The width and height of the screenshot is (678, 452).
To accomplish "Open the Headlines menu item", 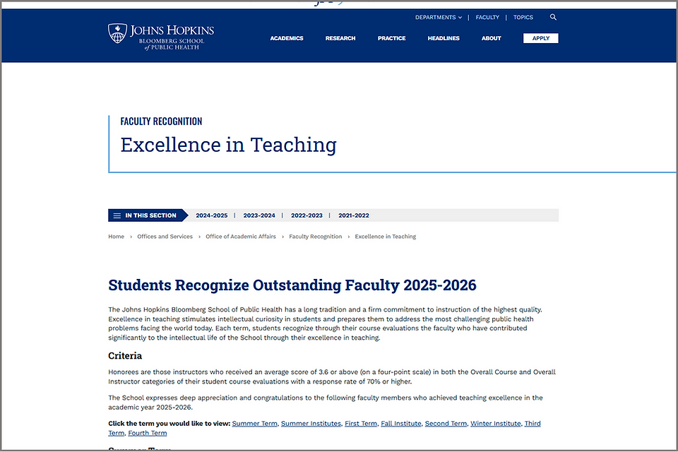I will [444, 39].
